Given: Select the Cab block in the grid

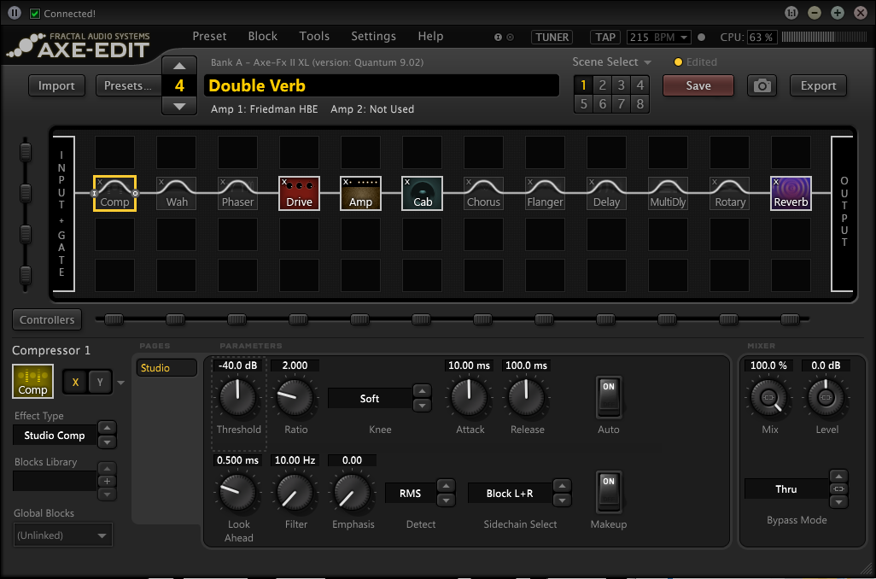Looking at the screenshot, I should 423,193.
